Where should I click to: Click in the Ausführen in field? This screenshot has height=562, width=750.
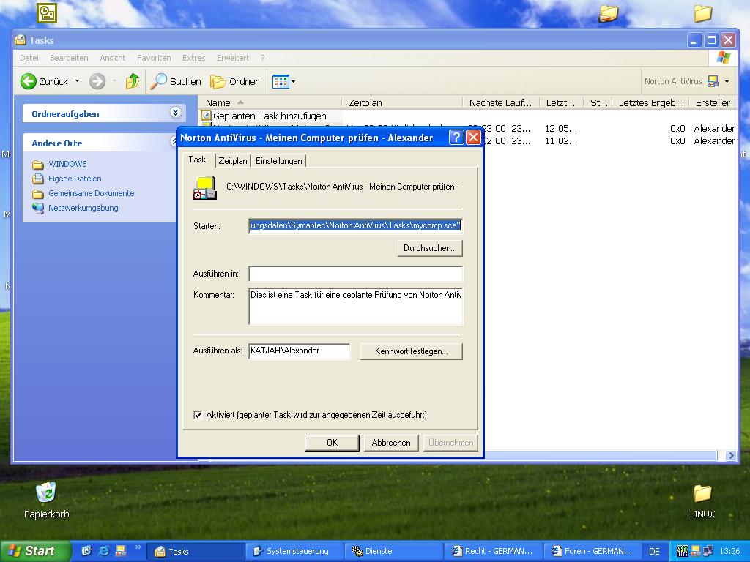click(356, 274)
